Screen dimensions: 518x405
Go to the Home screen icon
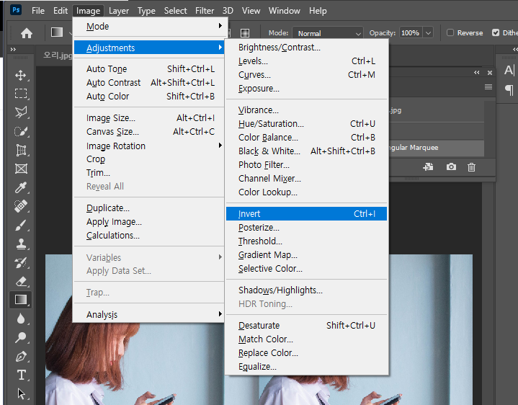(27, 33)
